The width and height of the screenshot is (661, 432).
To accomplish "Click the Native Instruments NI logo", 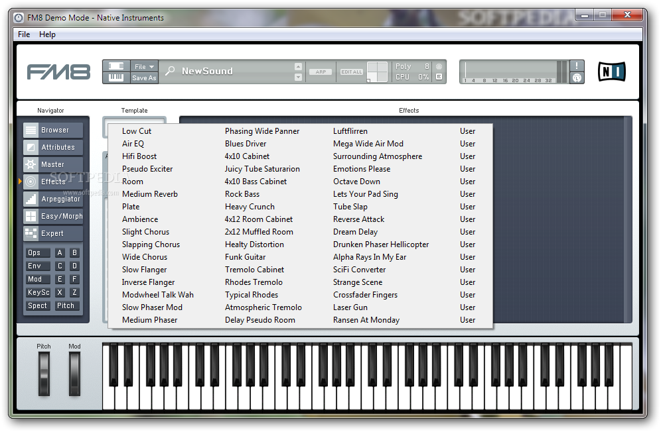I will click(x=612, y=72).
